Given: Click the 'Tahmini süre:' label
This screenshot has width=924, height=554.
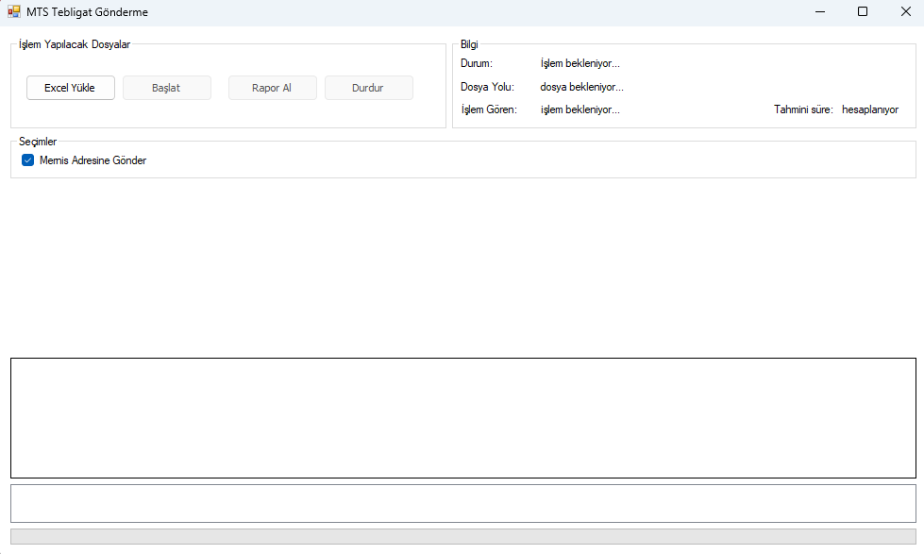Looking at the screenshot, I should coord(803,109).
